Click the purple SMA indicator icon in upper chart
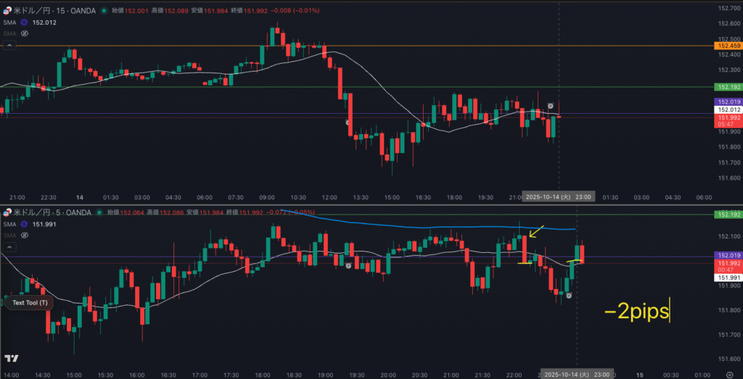Screen dimensions: 743x379 (x=24, y=22)
